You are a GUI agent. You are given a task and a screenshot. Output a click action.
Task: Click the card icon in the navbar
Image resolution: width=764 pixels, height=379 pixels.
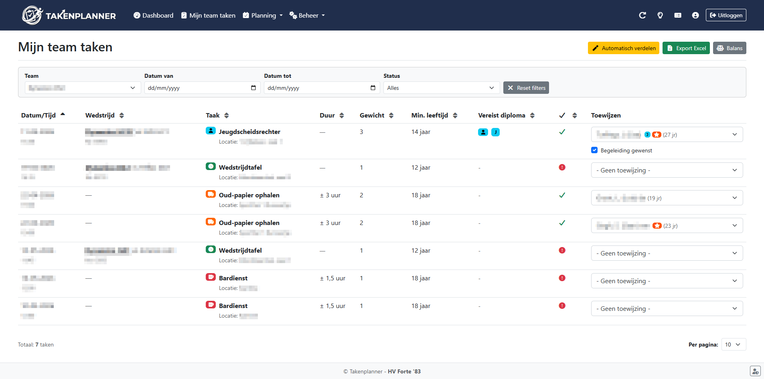click(x=677, y=15)
